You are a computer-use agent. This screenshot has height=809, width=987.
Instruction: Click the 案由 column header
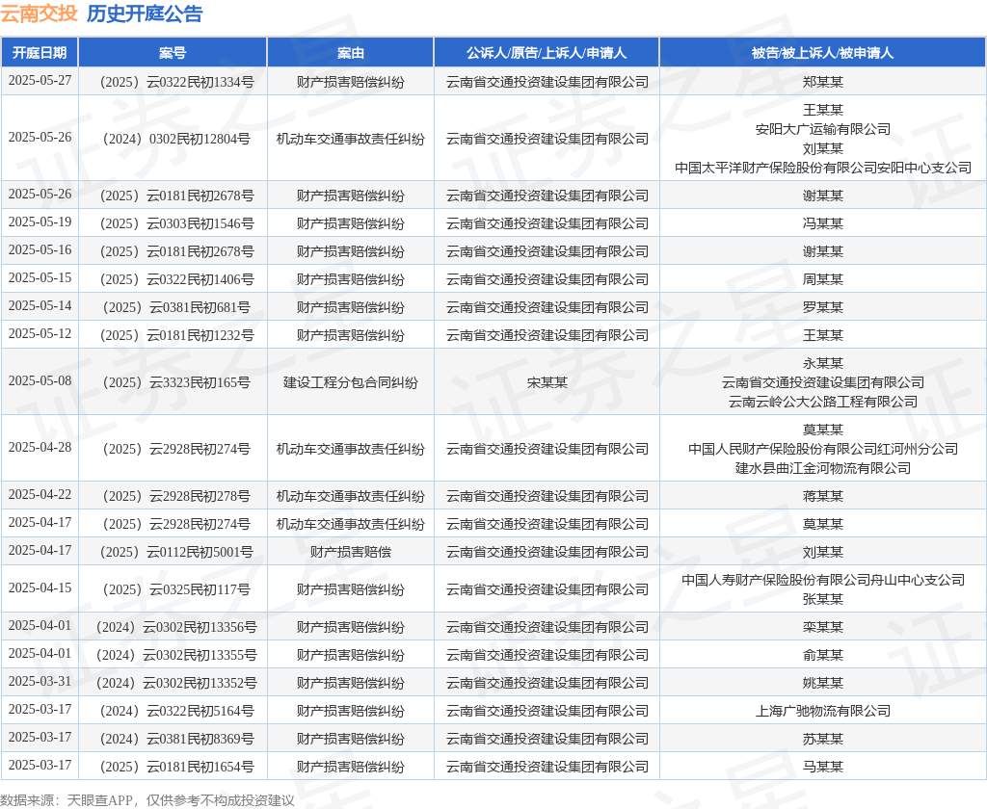click(x=351, y=53)
